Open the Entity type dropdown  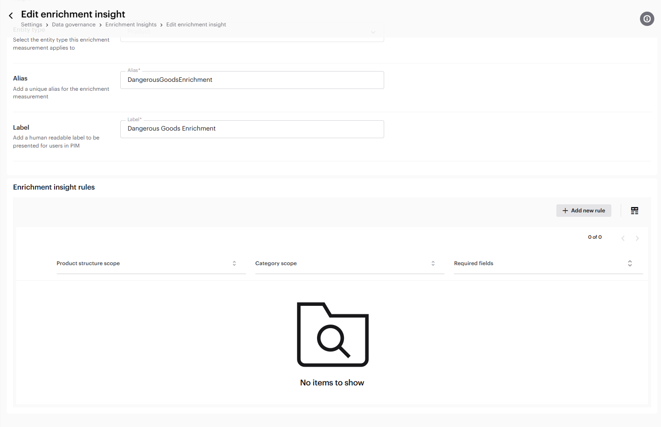pyautogui.click(x=252, y=32)
